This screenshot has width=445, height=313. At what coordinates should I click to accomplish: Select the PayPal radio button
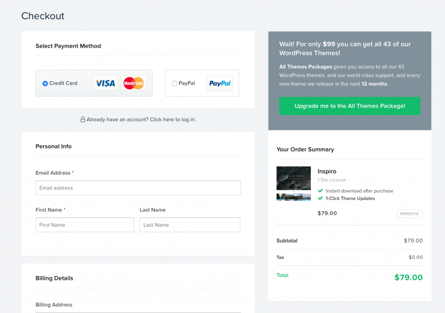tap(174, 83)
